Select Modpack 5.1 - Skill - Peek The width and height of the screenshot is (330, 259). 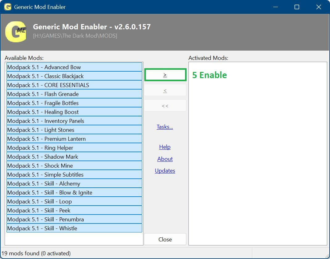[74, 210]
